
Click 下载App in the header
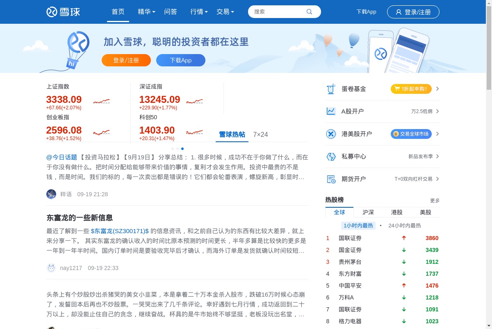pos(366,12)
